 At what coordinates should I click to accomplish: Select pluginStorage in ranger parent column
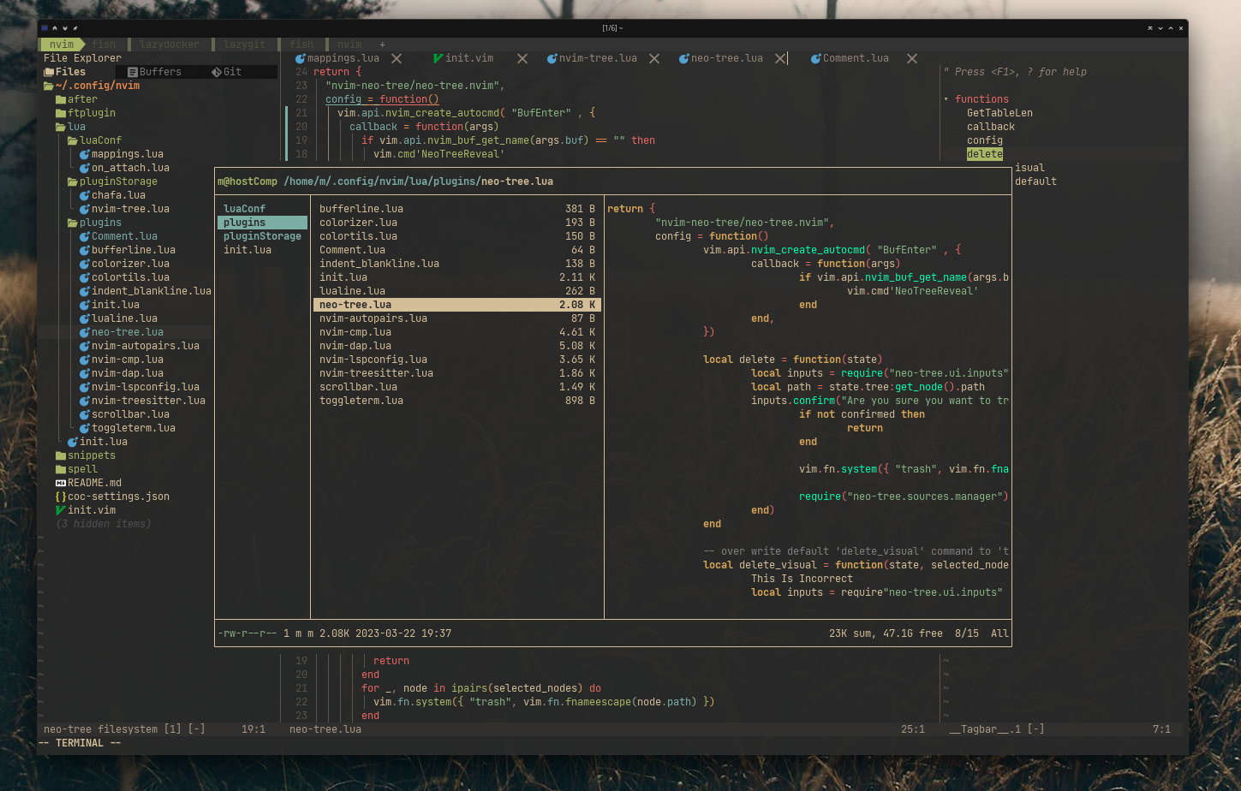[262, 236]
